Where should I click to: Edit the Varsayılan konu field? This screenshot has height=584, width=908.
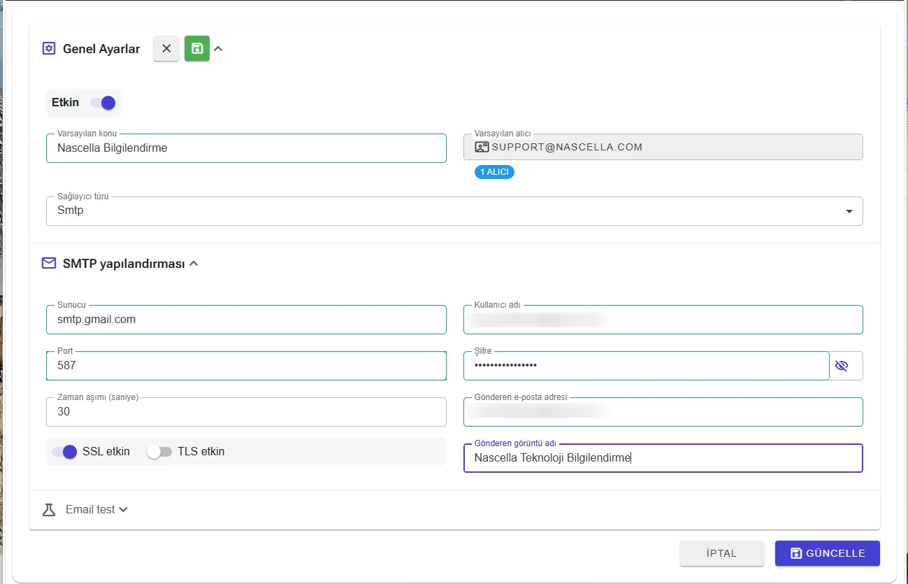click(x=246, y=148)
